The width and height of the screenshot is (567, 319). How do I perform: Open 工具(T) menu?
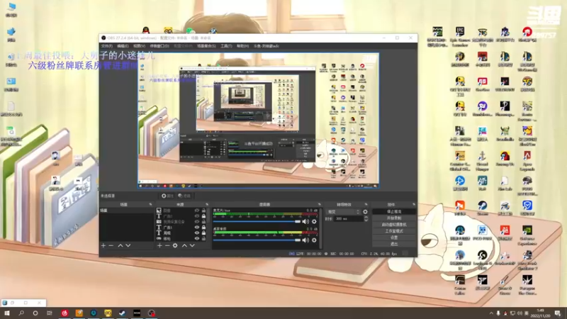(226, 46)
